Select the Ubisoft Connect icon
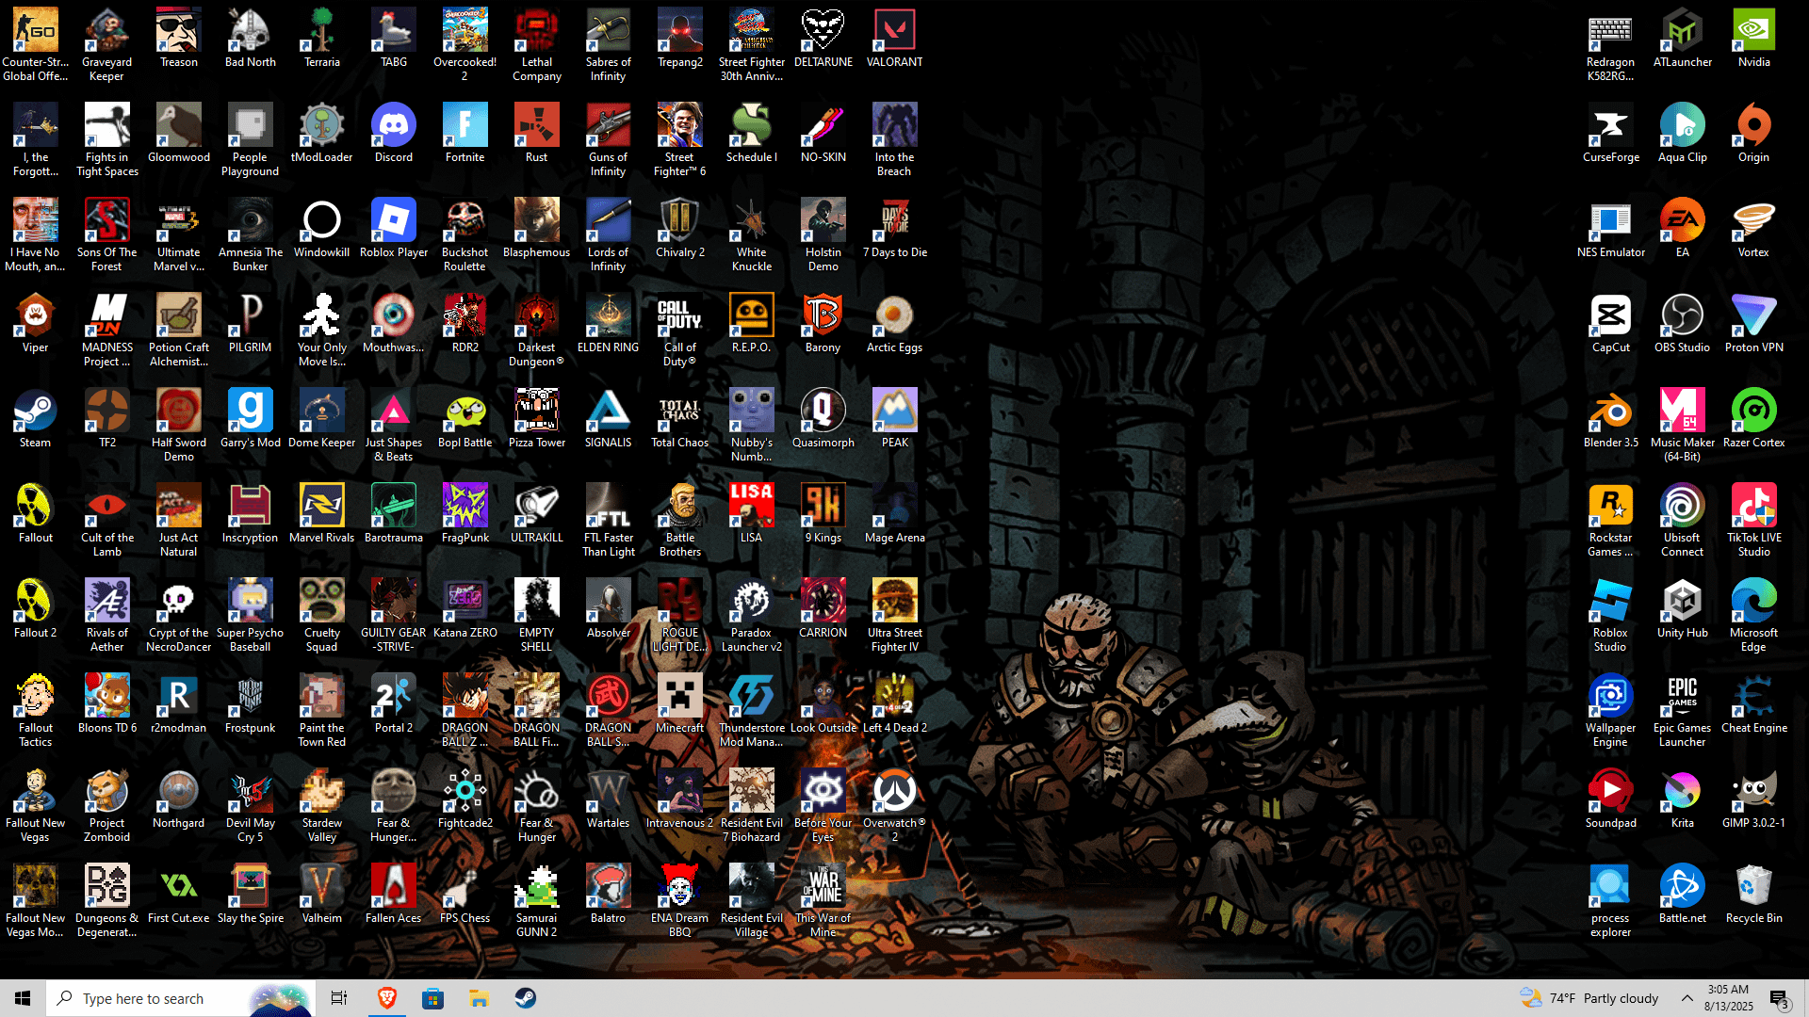Viewport: 1809px width, 1017px height. pyautogui.click(x=1683, y=521)
